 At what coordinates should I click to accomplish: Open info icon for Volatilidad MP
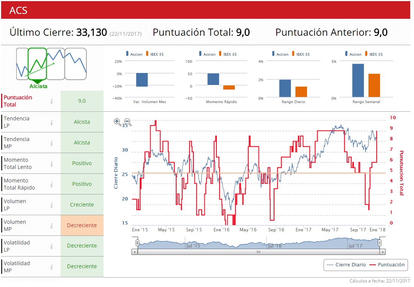[52, 267]
